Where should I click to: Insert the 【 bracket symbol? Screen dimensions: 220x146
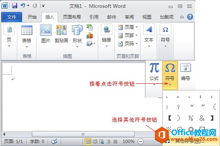(170, 118)
